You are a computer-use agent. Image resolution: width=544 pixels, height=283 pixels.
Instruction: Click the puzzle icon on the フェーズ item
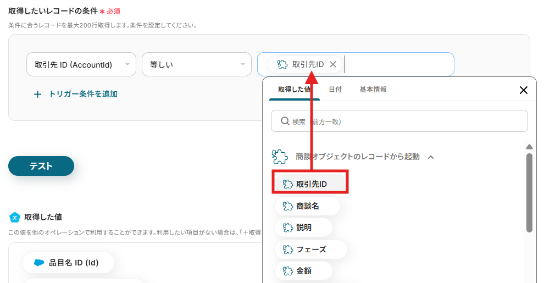click(x=287, y=249)
